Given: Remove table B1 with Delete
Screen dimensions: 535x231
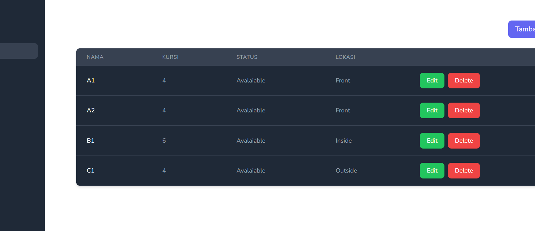Looking at the screenshot, I should (464, 141).
